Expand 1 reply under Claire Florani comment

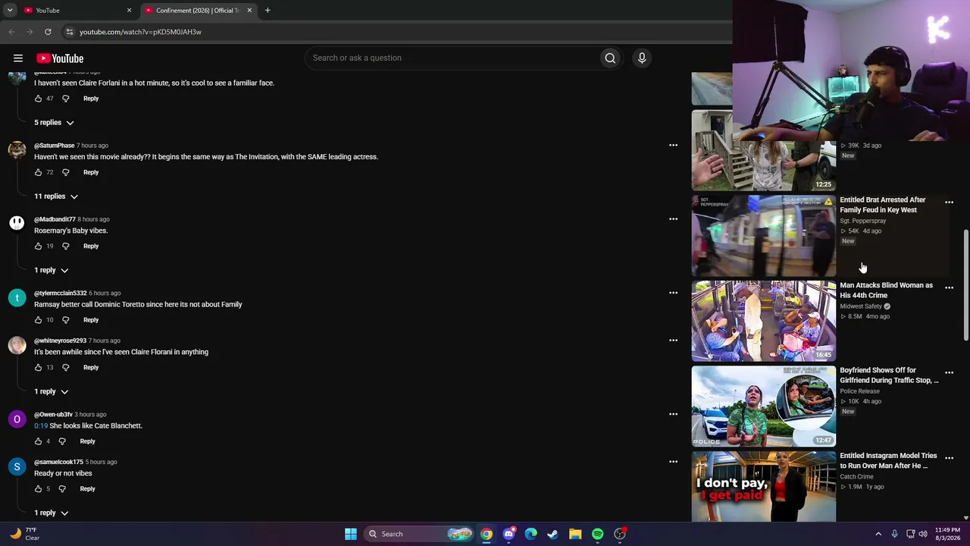(x=51, y=391)
